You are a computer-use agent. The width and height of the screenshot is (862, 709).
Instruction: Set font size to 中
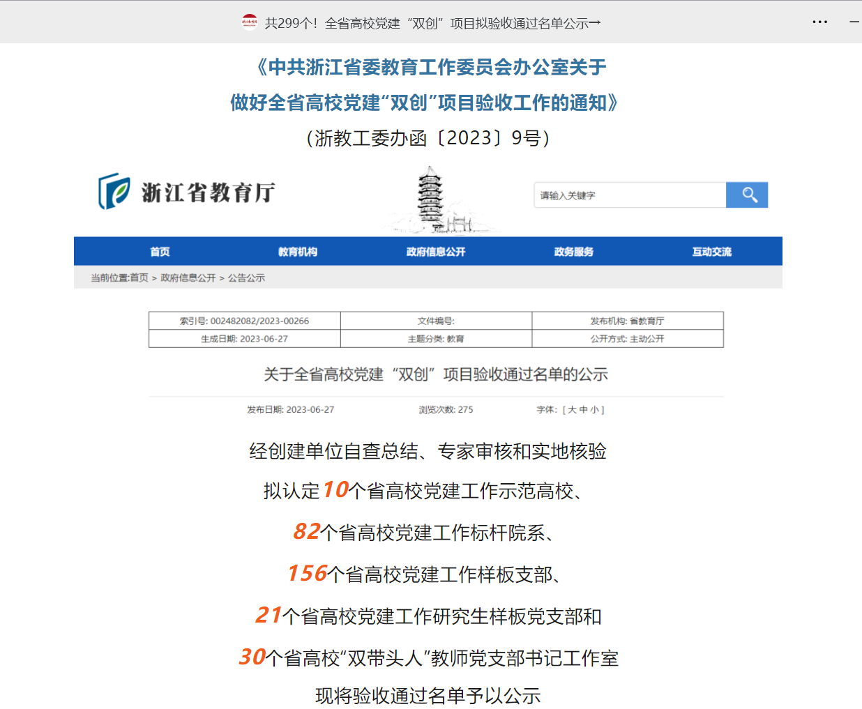[x=584, y=410]
